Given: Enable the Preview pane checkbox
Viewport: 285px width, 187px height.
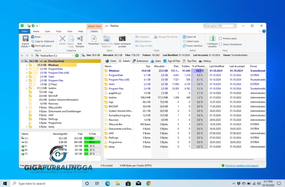Looking at the screenshot, I should click(x=220, y=38).
